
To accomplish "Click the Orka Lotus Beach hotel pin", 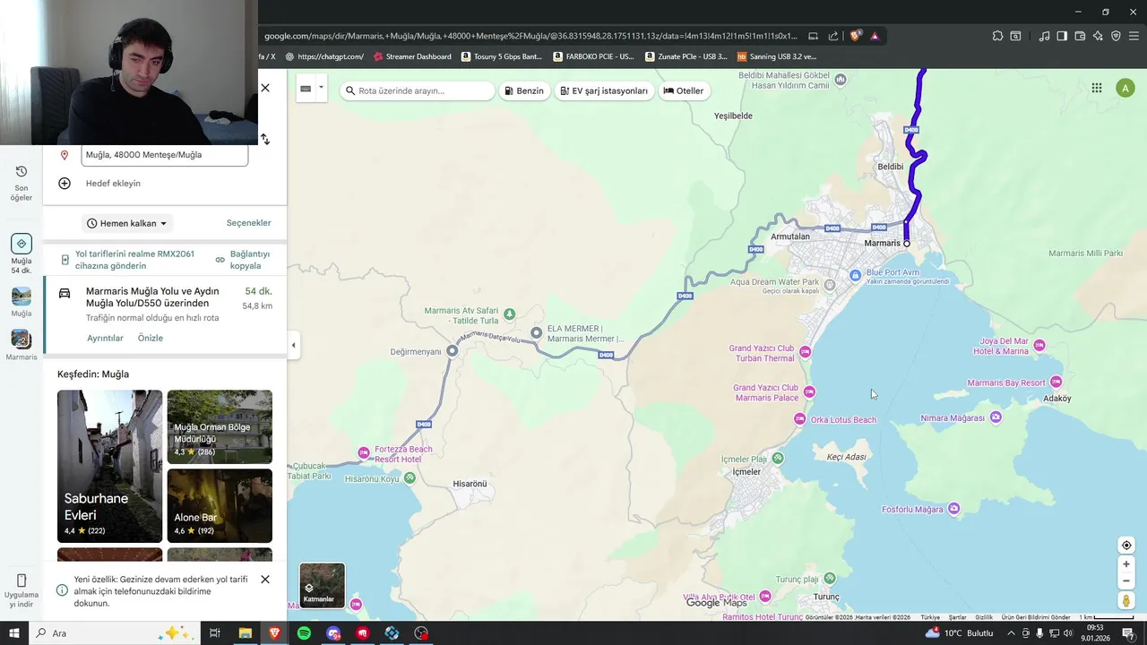I will pyautogui.click(x=799, y=419).
